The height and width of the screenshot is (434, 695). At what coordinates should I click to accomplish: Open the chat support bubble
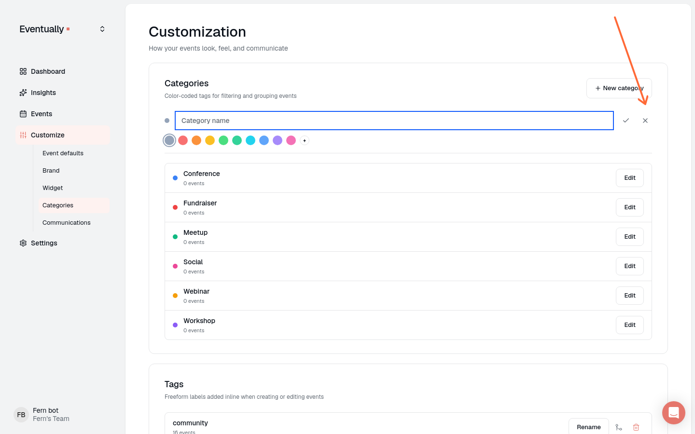click(674, 413)
